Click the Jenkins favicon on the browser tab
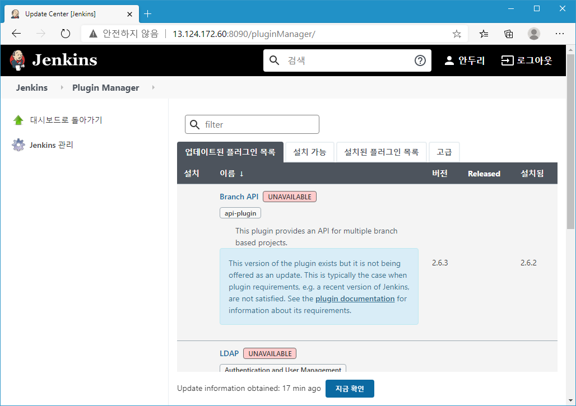This screenshot has height=406, width=576. (15, 14)
